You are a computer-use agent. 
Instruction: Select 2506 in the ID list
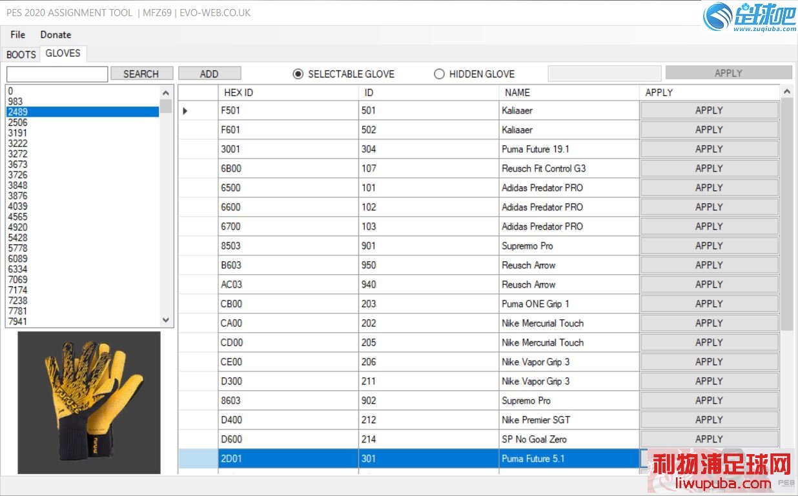83,123
